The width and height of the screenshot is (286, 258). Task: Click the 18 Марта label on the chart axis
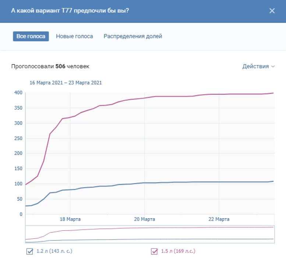70,219
